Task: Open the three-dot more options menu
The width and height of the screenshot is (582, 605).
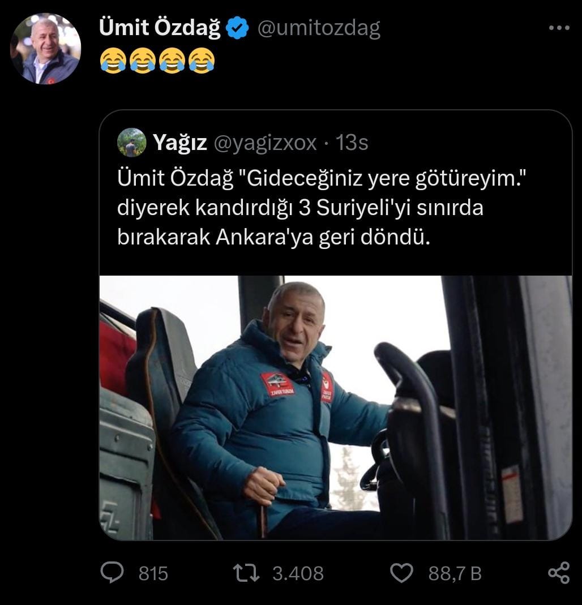Action: coord(559,28)
